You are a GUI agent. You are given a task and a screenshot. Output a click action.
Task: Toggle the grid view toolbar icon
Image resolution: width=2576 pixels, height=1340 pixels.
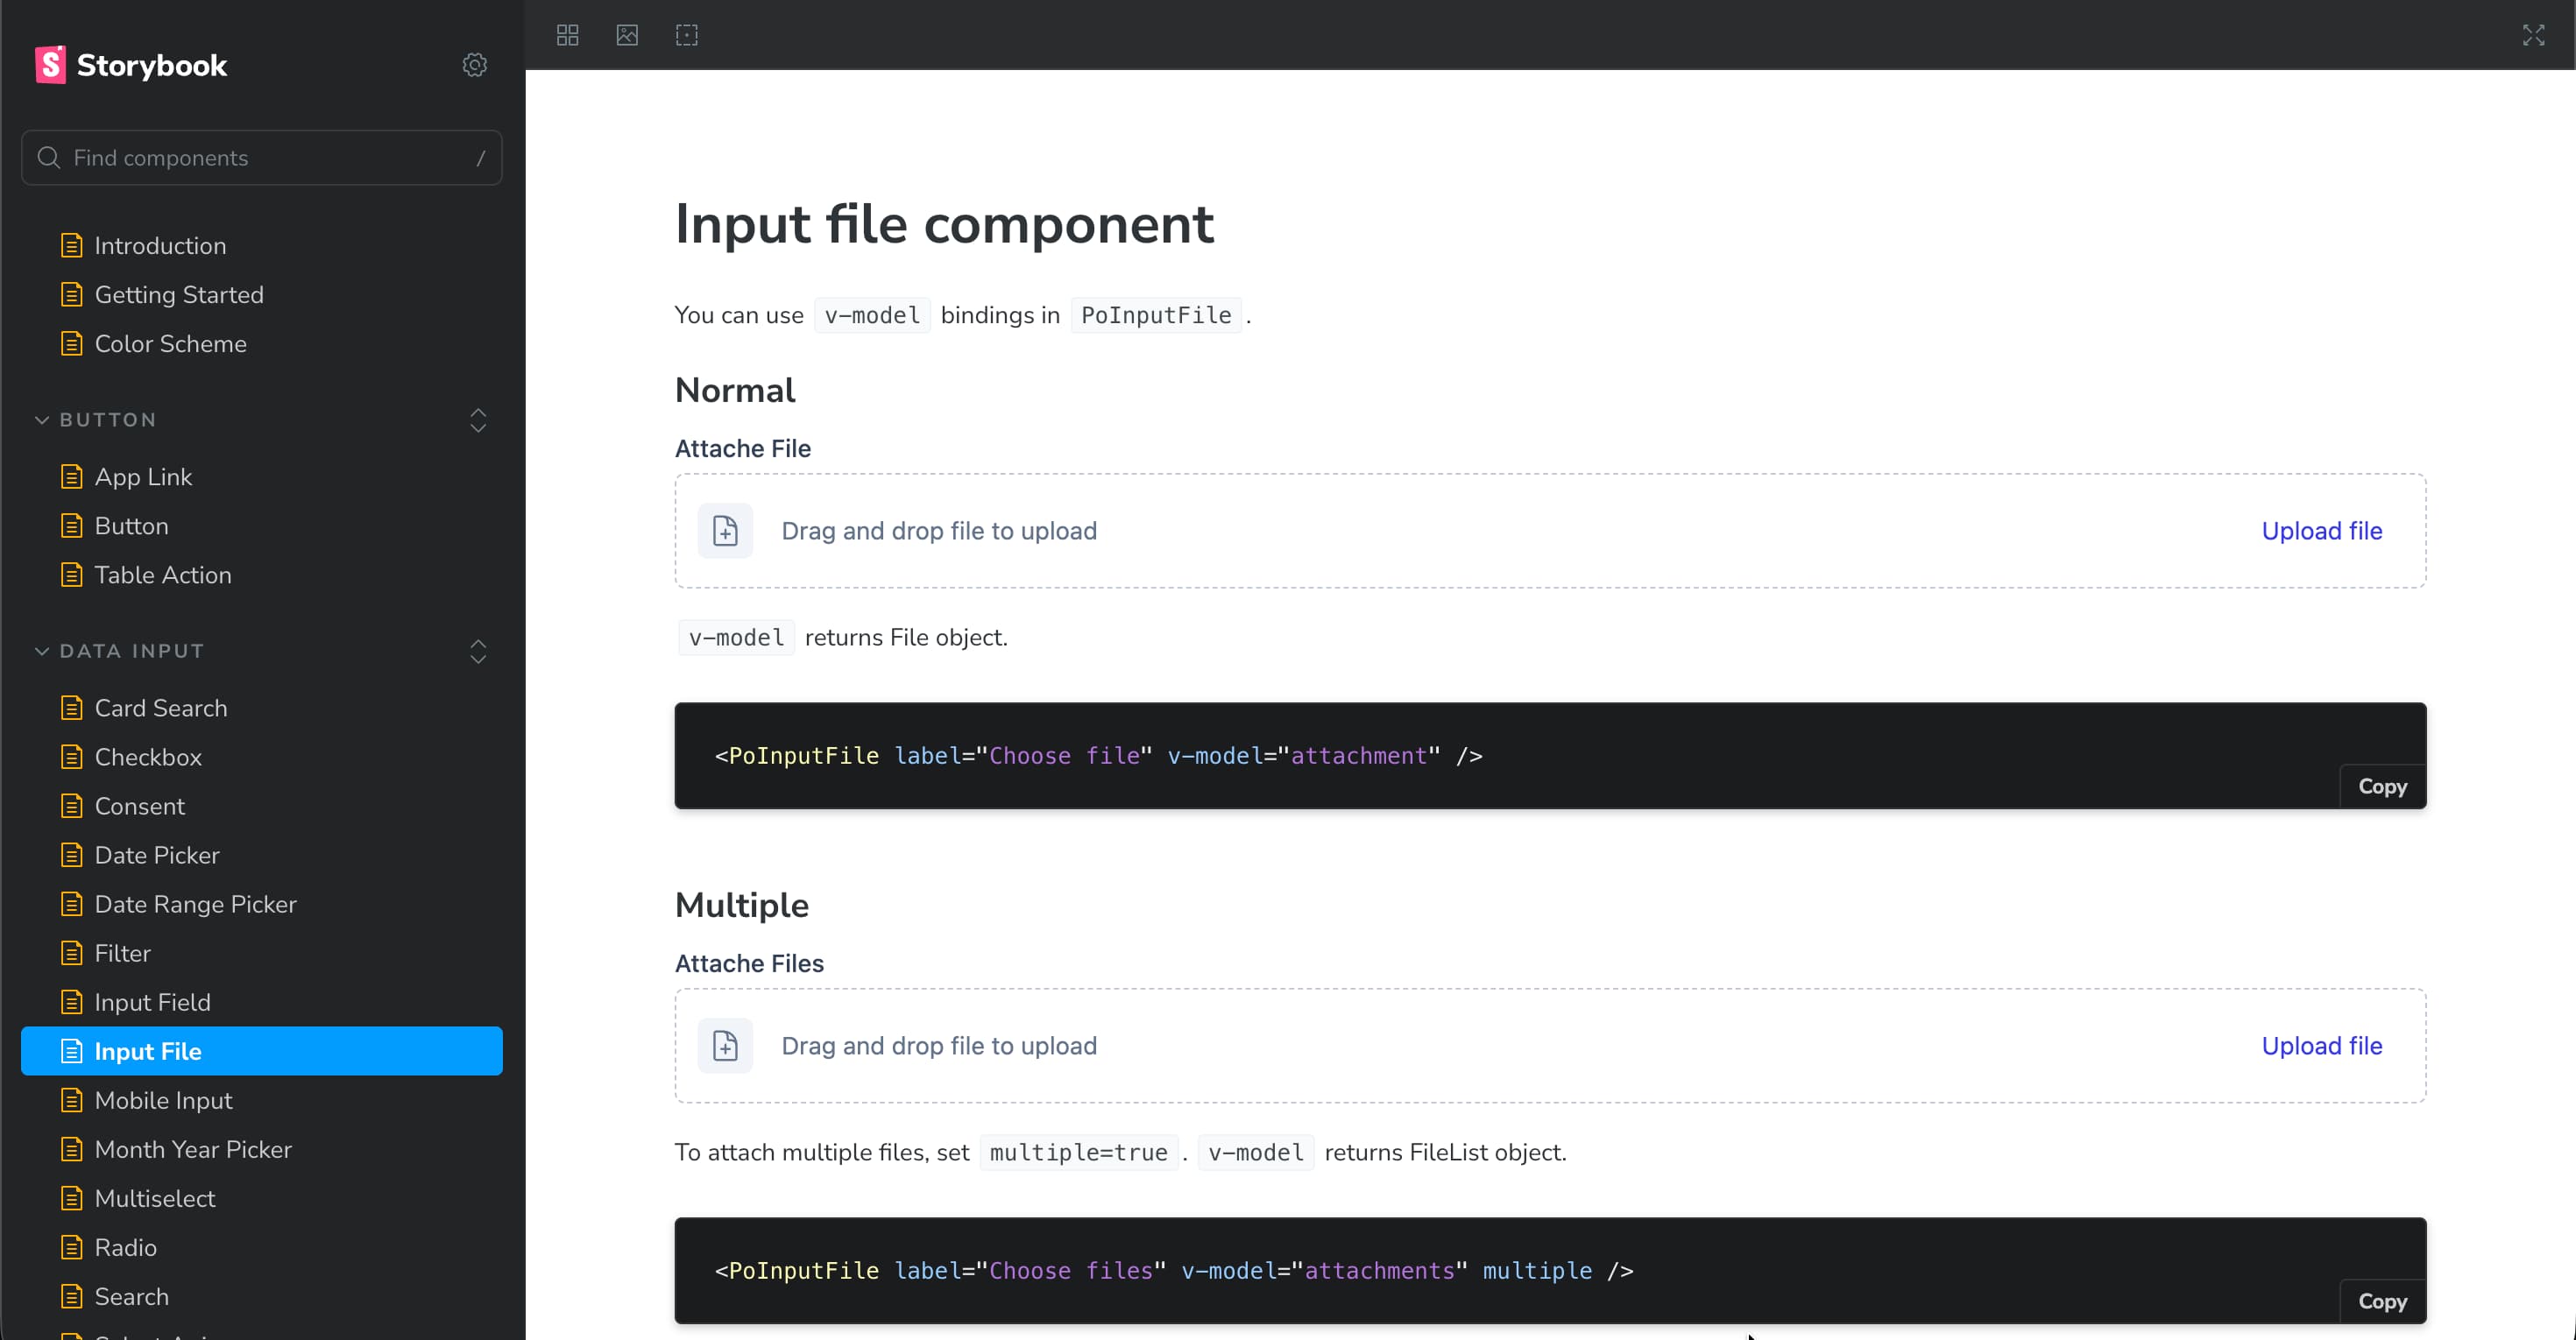567,35
